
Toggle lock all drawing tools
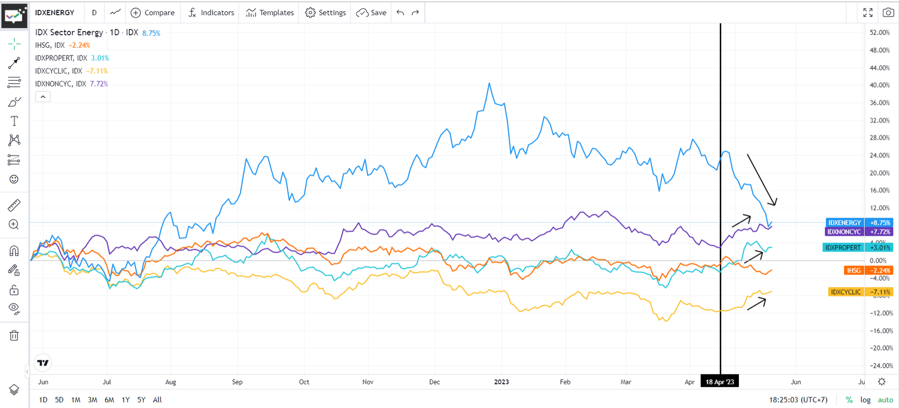(14, 290)
